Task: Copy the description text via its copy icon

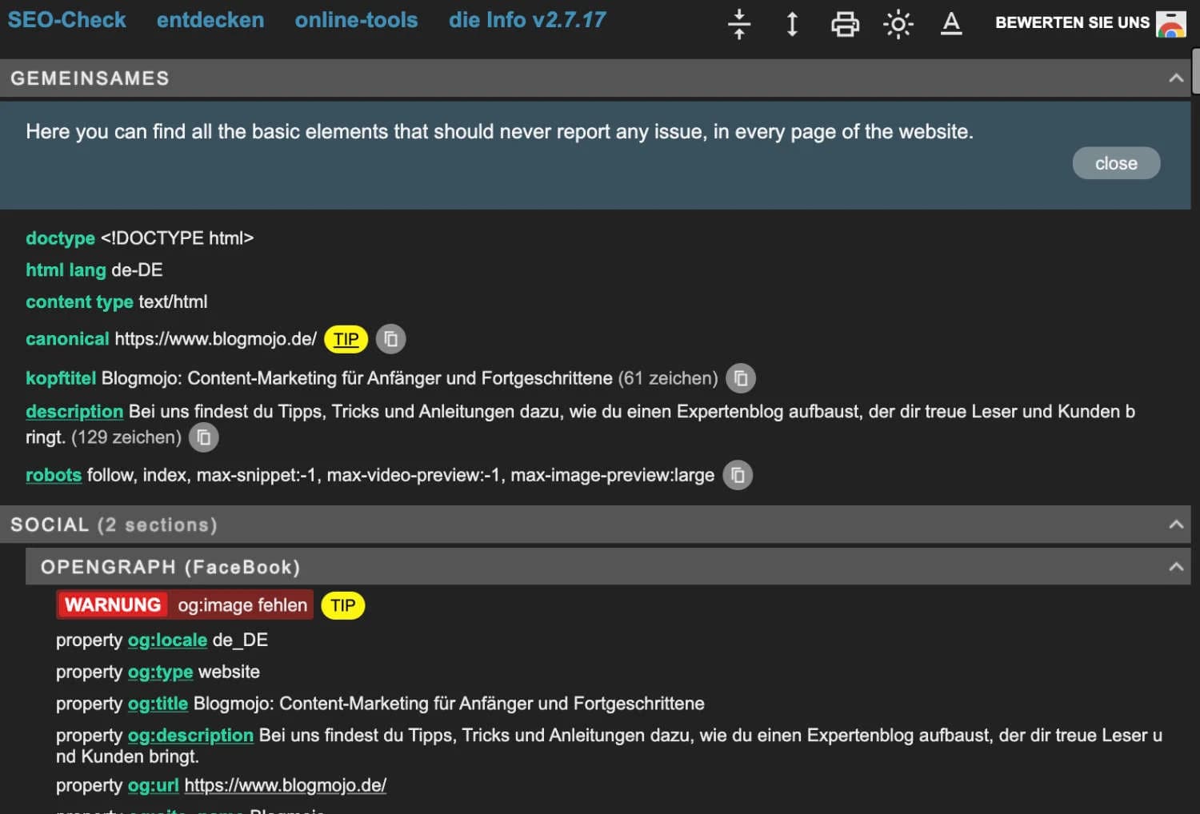Action: point(202,437)
